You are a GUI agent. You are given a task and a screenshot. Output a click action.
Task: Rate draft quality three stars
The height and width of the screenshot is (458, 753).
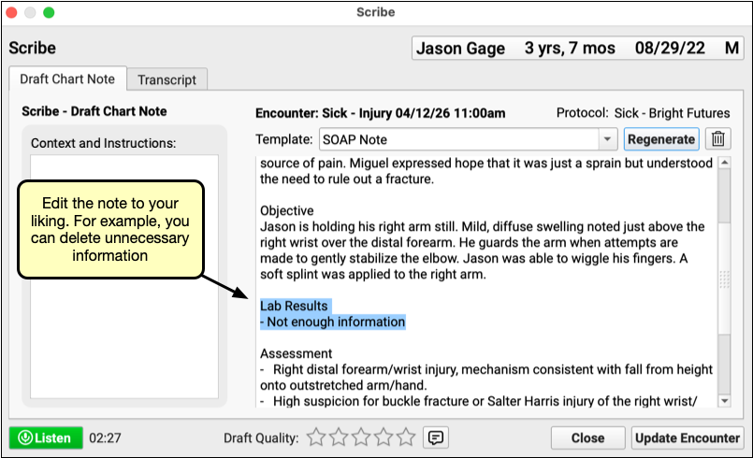pyautogui.click(x=360, y=437)
